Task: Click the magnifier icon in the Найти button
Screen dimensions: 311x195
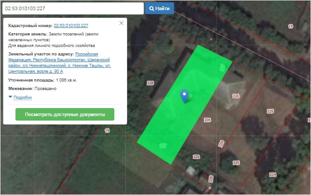Action: pyautogui.click(x=152, y=8)
